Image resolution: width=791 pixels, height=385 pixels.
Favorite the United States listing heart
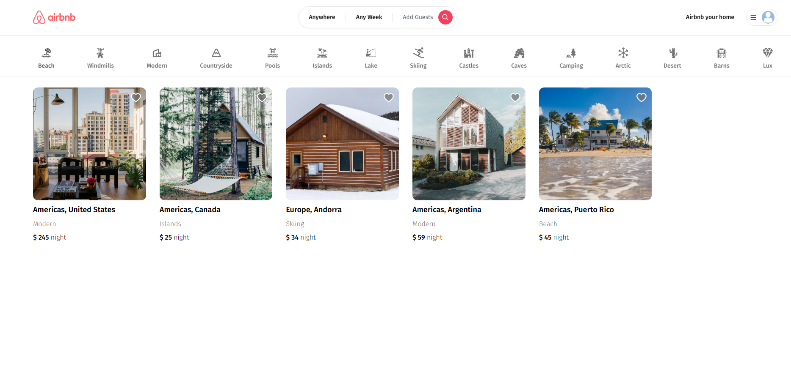coord(136,98)
